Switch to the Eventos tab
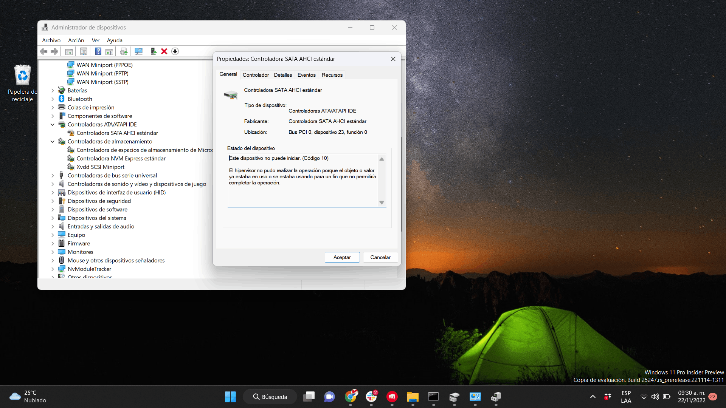This screenshot has height=408, width=726. [306, 75]
